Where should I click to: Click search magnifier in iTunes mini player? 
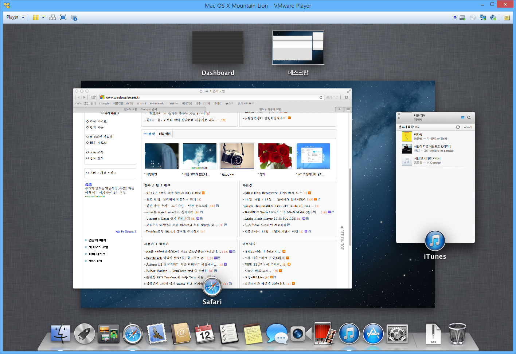[x=469, y=118]
